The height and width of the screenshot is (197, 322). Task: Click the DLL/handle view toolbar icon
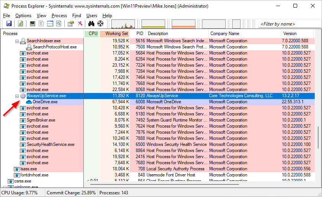(x=59, y=24)
